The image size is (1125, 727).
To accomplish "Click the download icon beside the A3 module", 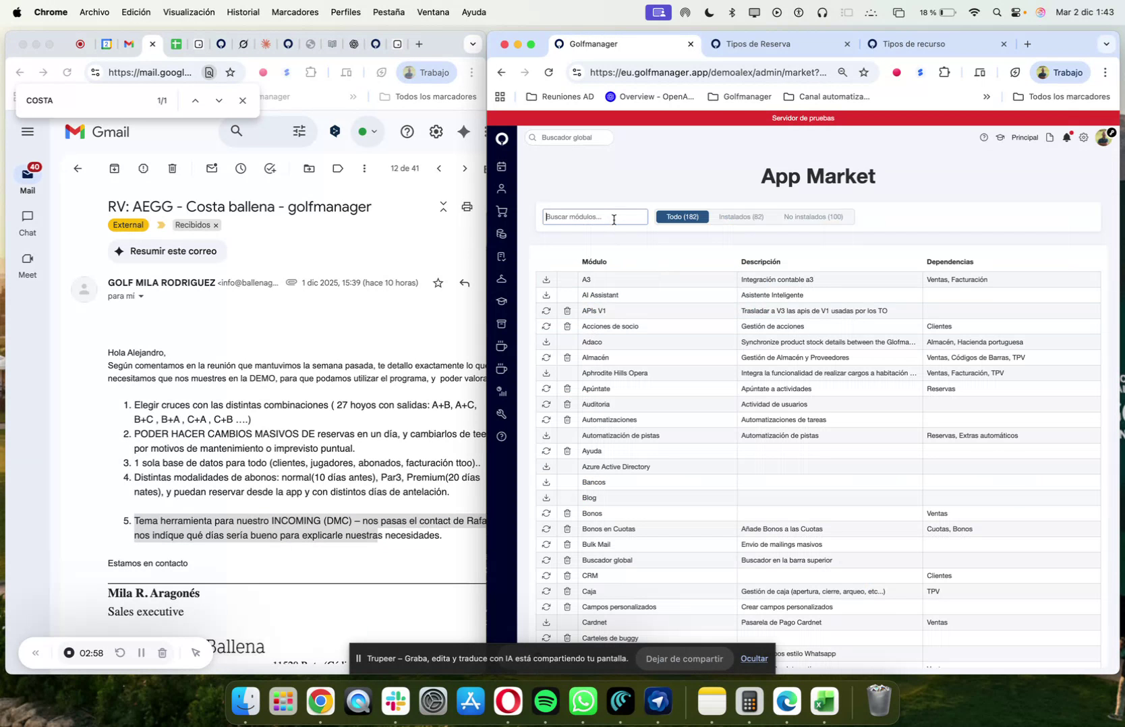I will coord(546,279).
